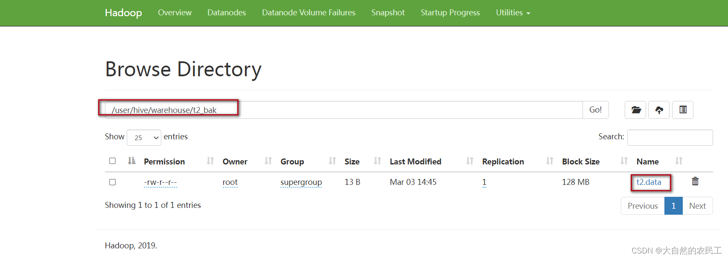Image resolution: width=728 pixels, height=259 pixels.
Task: Open the Show entries count dropdown
Action: coord(144,138)
